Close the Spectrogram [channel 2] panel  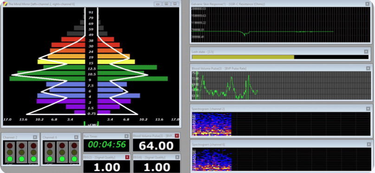click(x=369, y=109)
